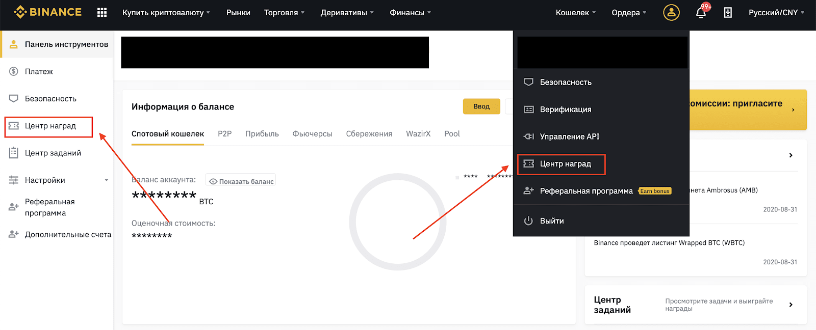Open the apps grid icon

click(102, 12)
